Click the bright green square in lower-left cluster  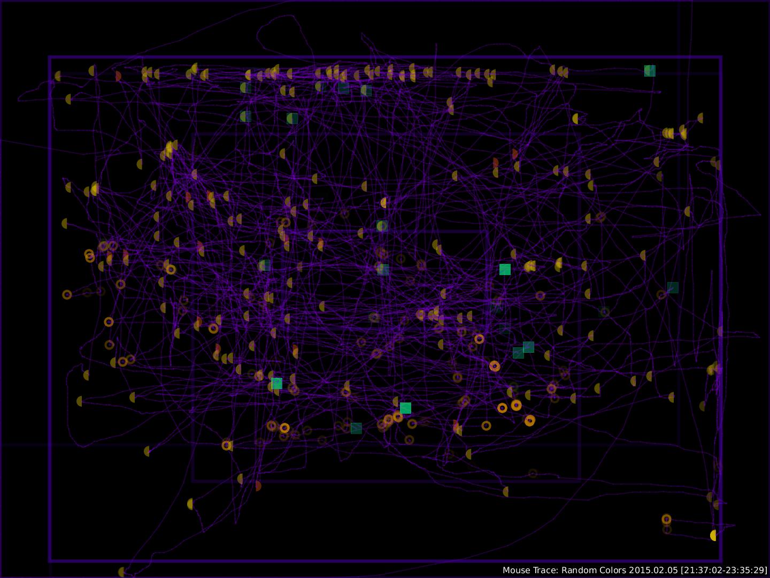coord(276,383)
